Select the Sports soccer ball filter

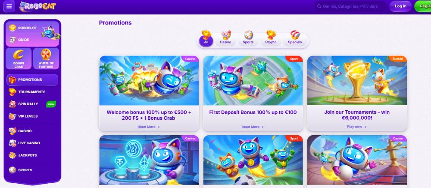coord(248,38)
